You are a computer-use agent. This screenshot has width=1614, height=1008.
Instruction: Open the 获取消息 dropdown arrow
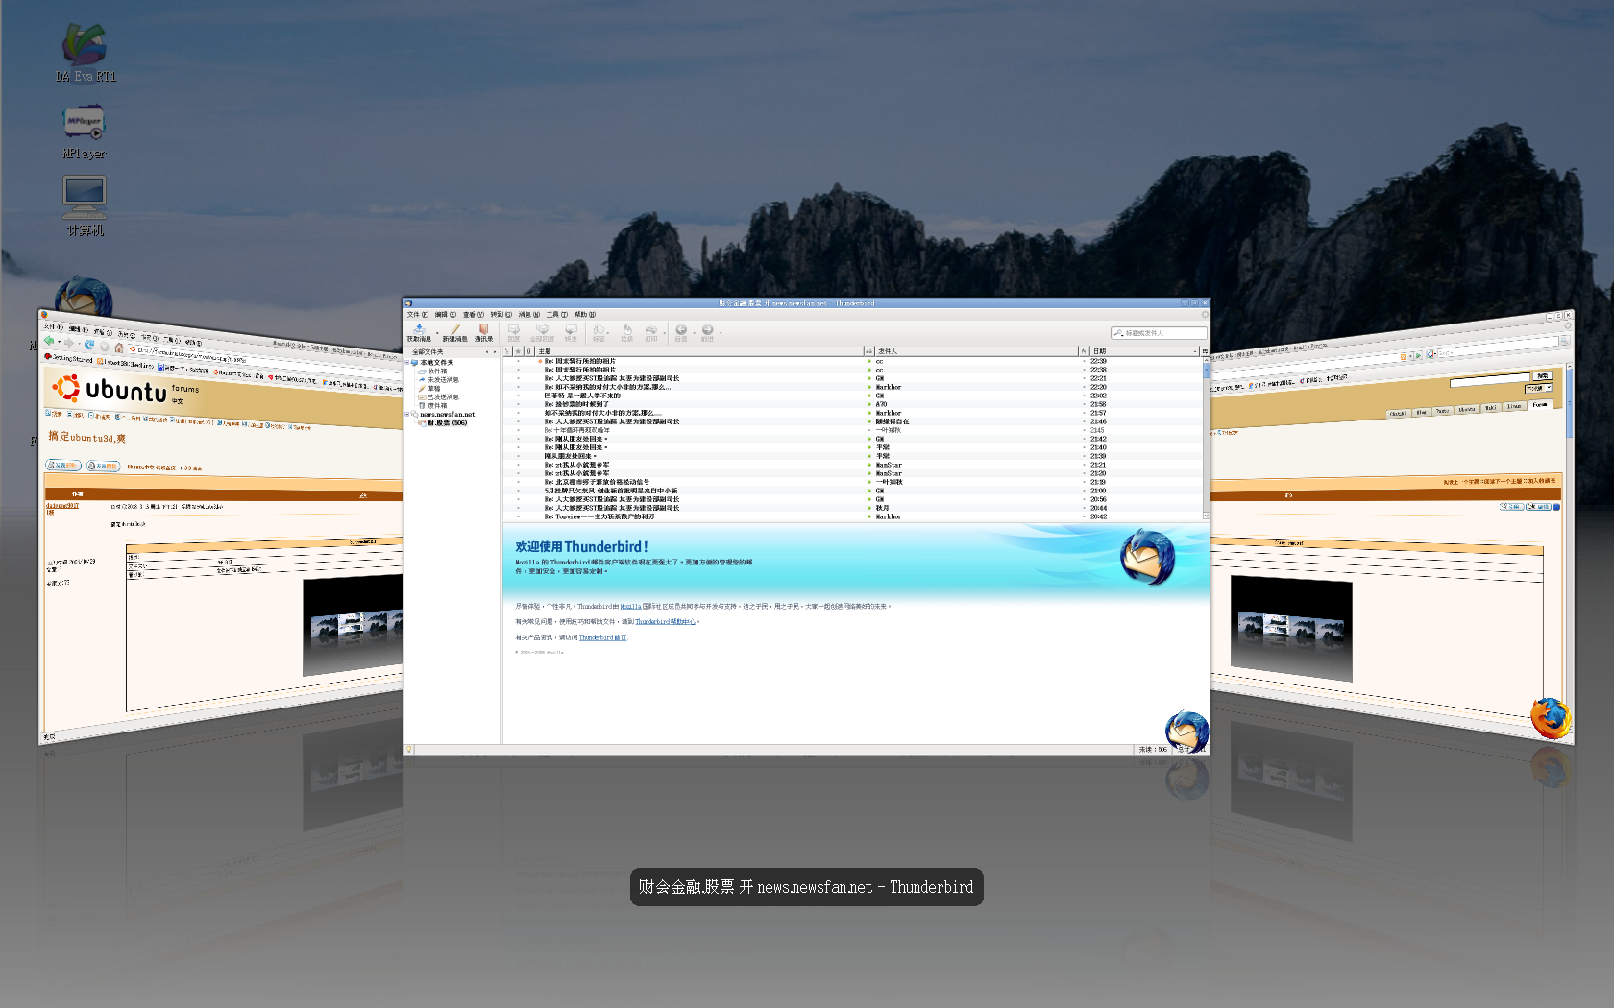tap(437, 333)
